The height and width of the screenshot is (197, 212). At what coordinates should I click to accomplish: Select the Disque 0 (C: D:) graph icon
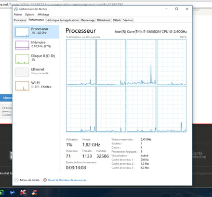[22, 59]
